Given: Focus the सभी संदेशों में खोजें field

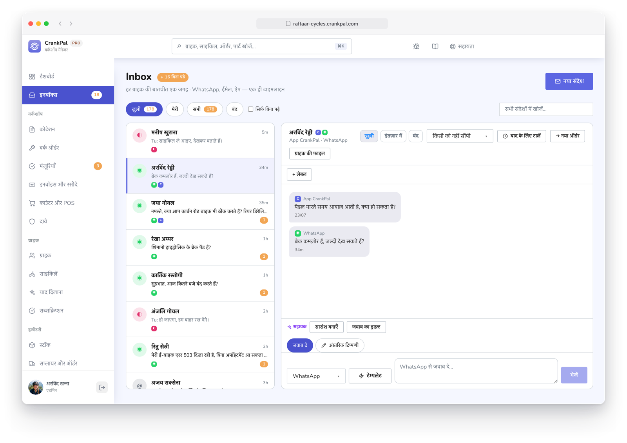Looking at the screenshot, I should point(546,109).
